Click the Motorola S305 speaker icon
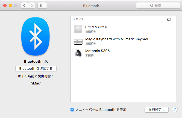The height and width of the screenshot is (118, 182). 78,53
